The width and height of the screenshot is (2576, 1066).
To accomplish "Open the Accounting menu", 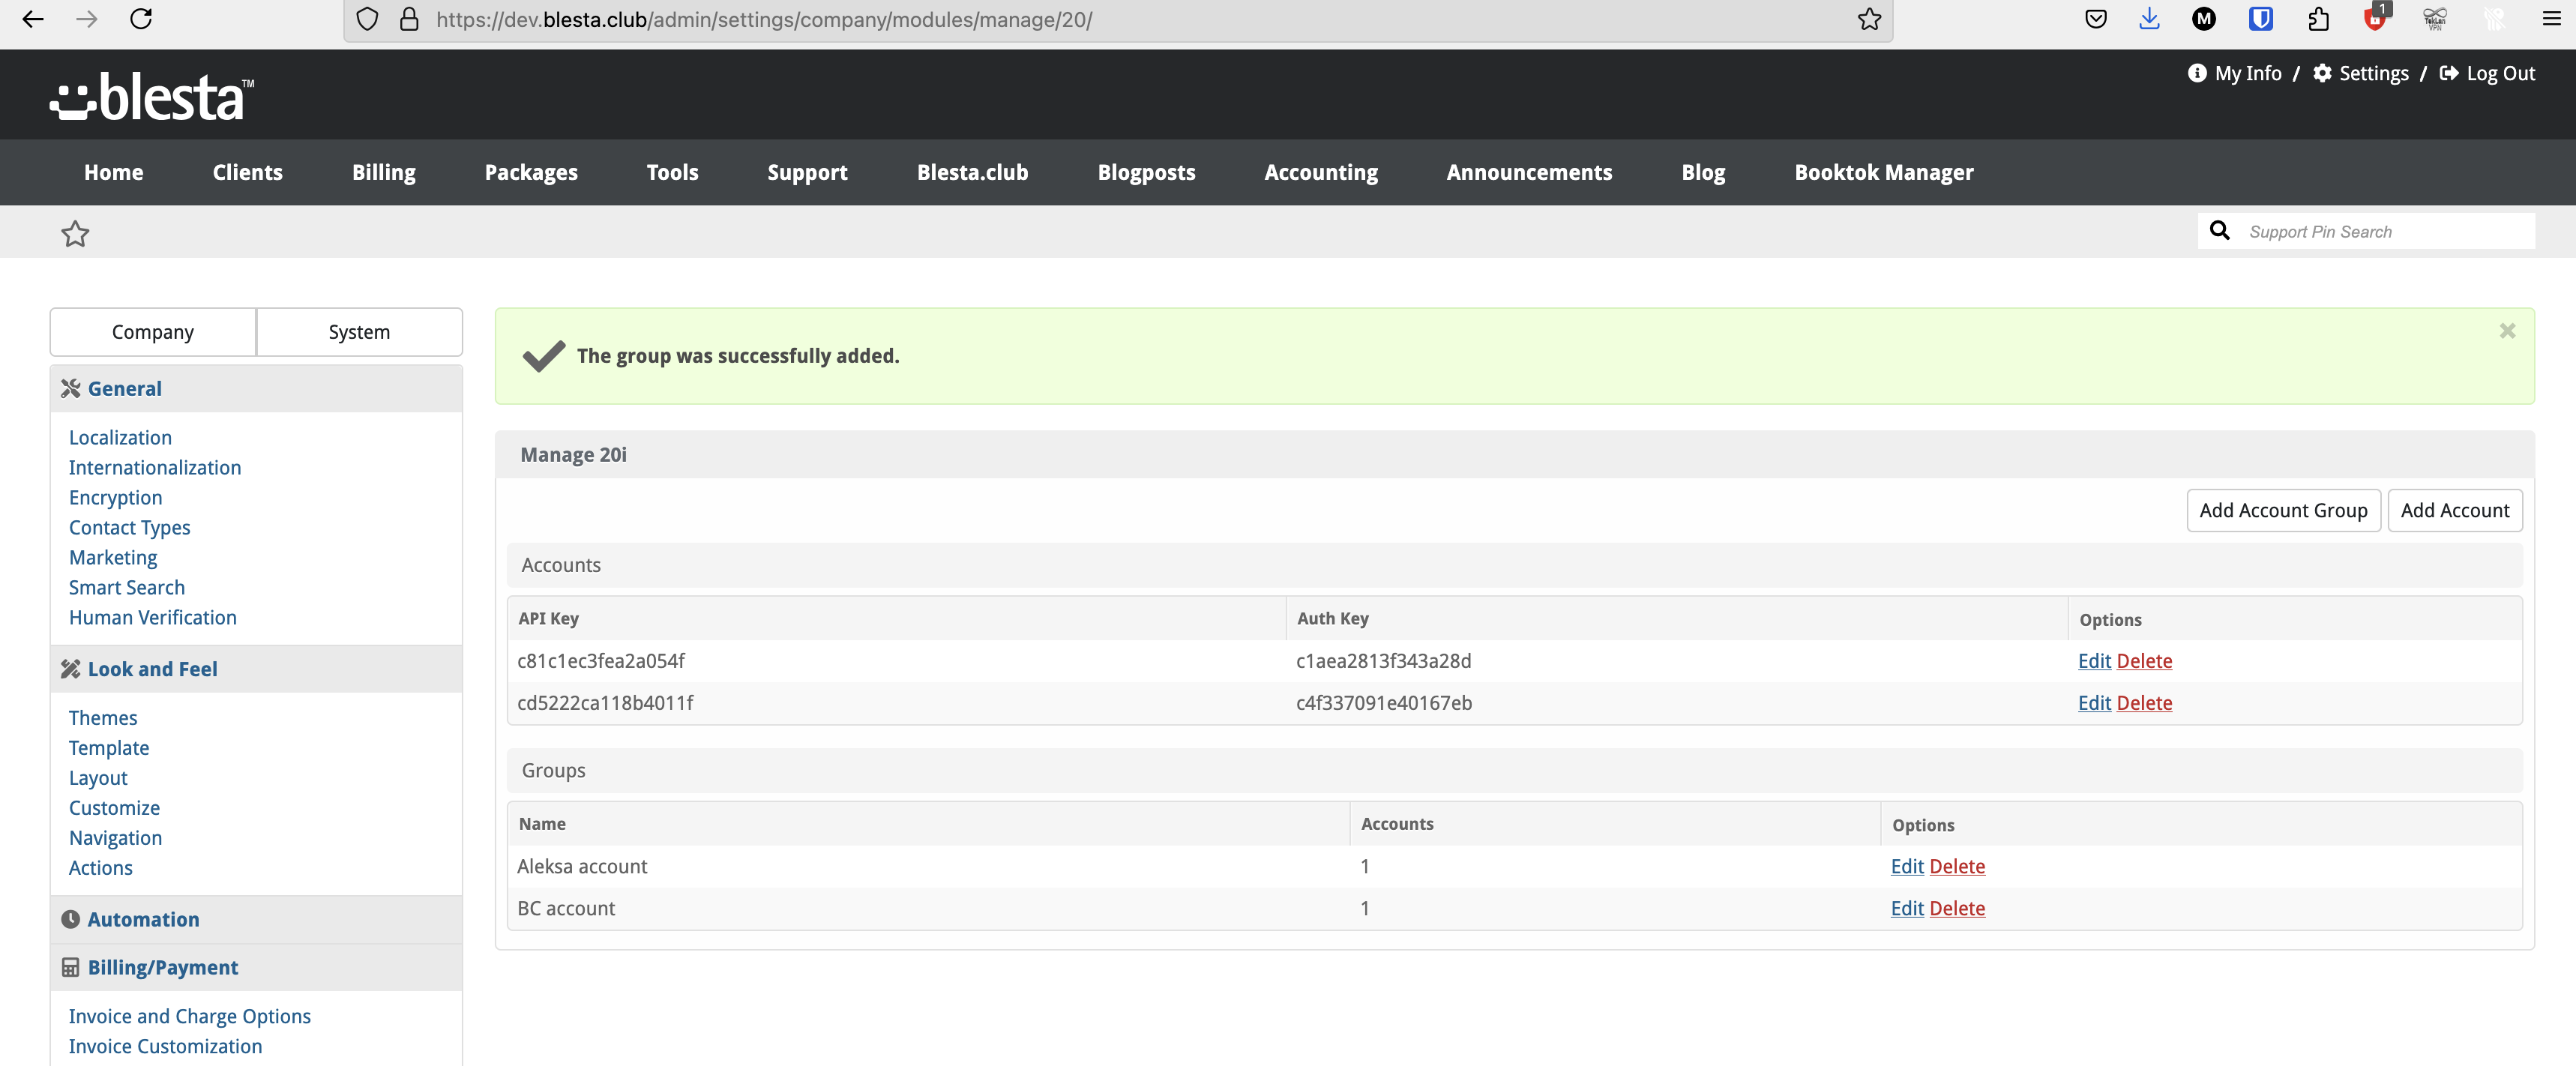I will pyautogui.click(x=1321, y=172).
